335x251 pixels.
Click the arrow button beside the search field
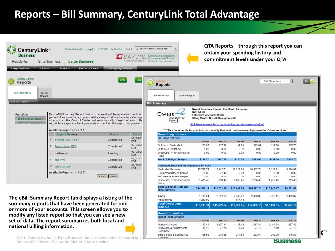click(x=175, y=49)
